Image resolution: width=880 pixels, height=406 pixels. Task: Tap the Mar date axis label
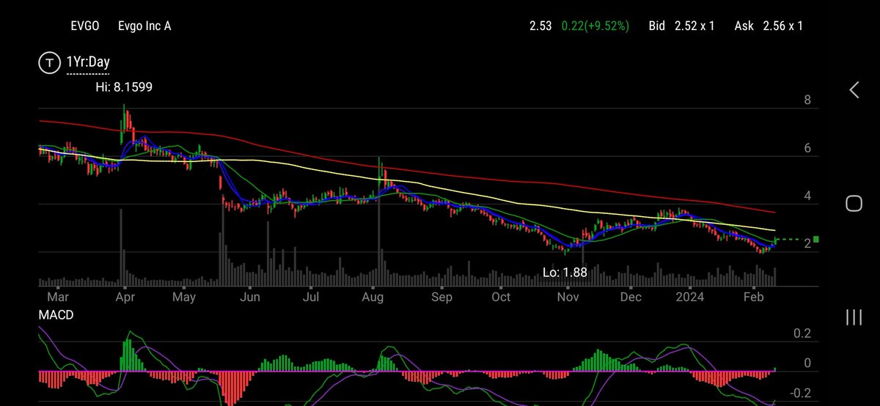click(58, 297)
